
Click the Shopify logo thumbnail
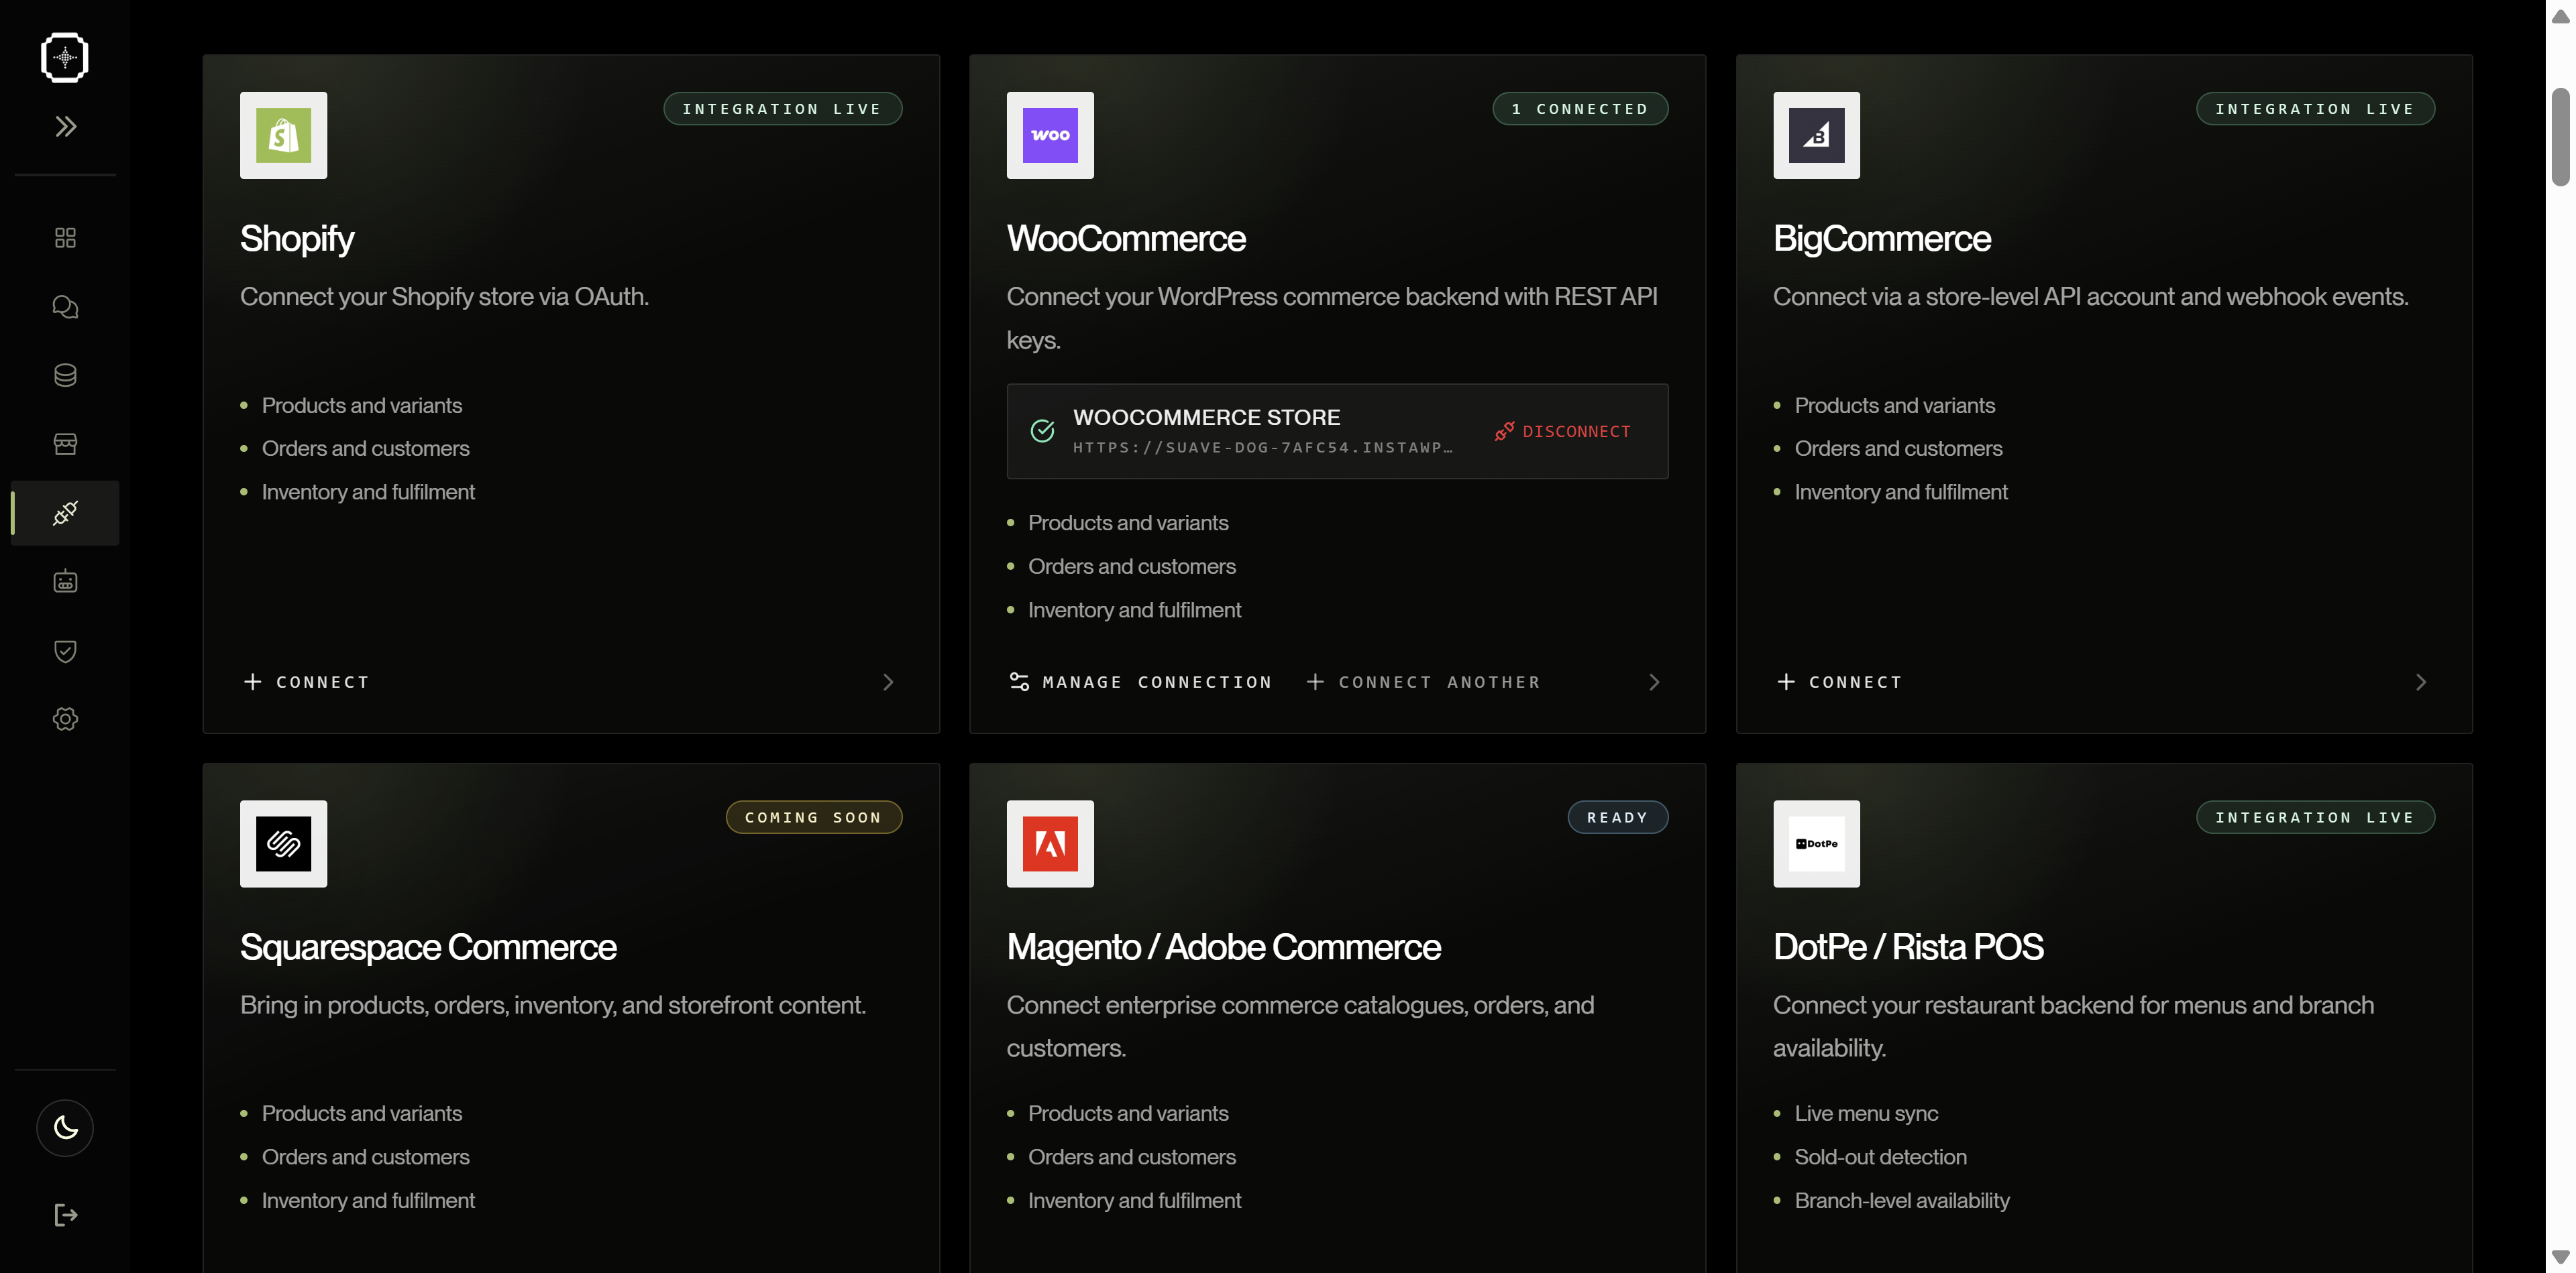[x=283, y=135]
